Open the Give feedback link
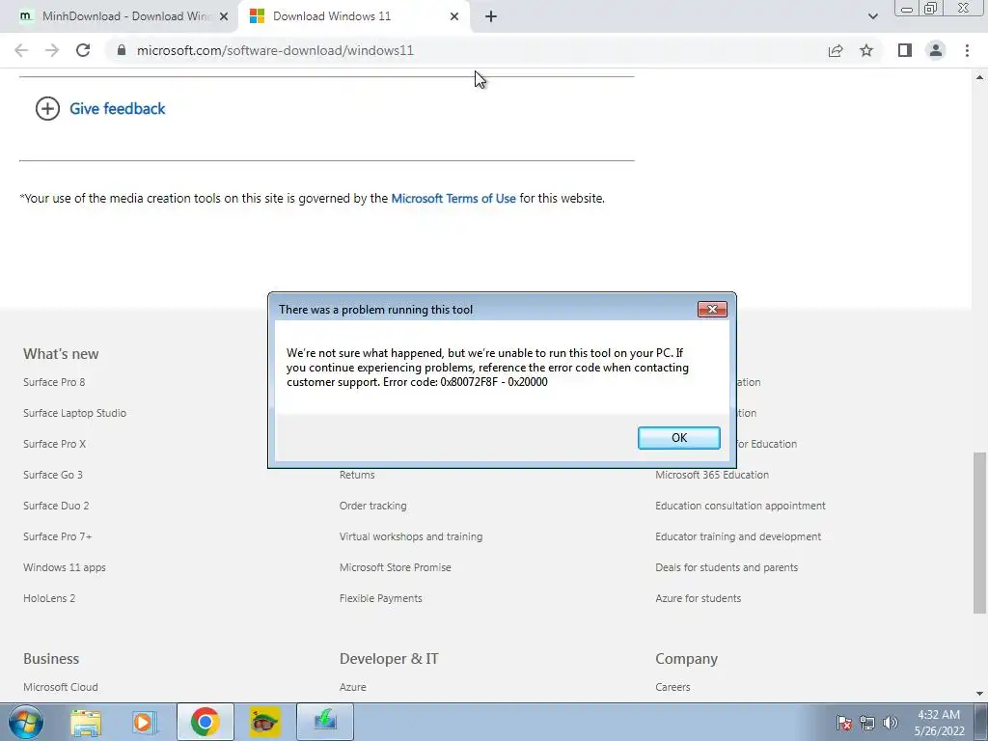This screenshot has width=988, height=741. coord(117,108)
